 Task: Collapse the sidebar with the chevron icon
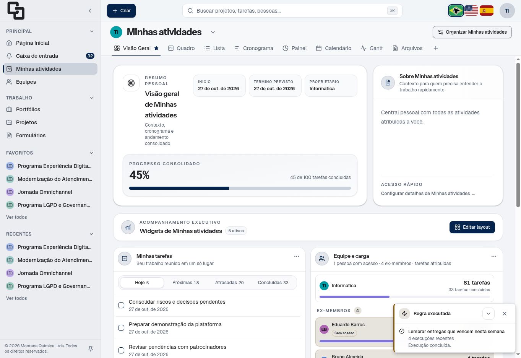(x=90, y=11)
